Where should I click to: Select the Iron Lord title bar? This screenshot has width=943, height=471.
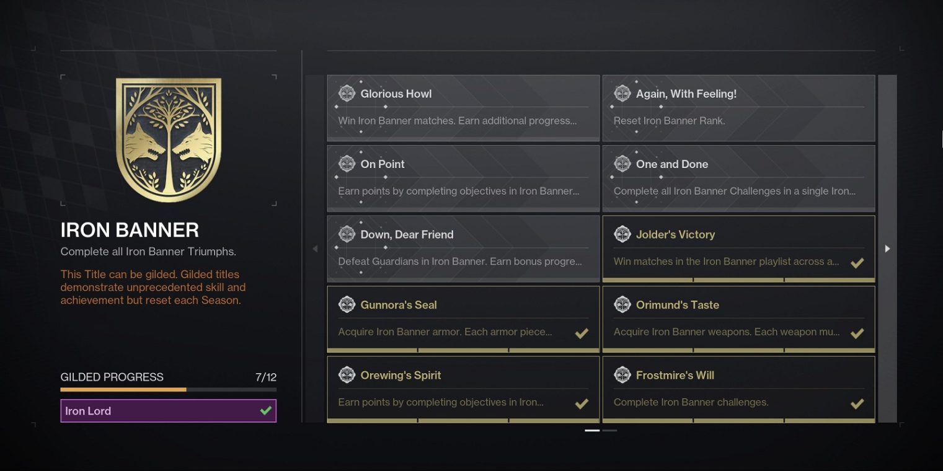[x=155, y=411]
